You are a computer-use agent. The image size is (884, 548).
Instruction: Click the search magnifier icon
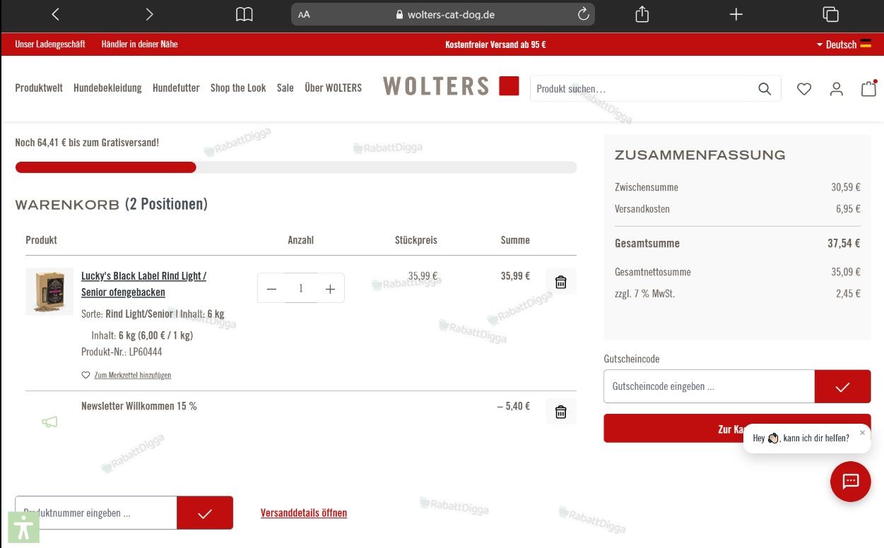coord(765,88)
